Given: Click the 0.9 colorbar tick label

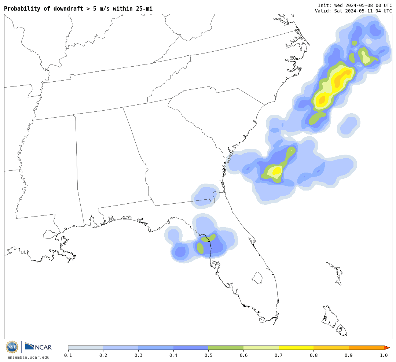Looking at the screenshot, I should (349, 355).
